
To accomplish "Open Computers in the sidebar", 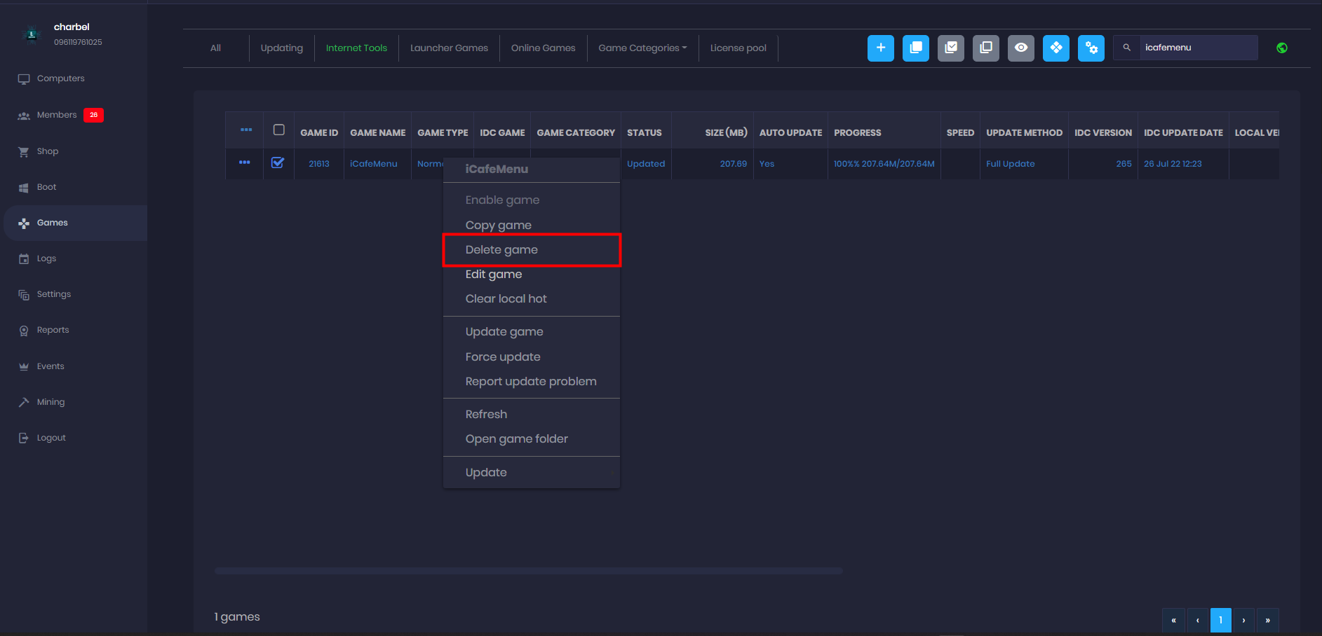I will point(60,78).
